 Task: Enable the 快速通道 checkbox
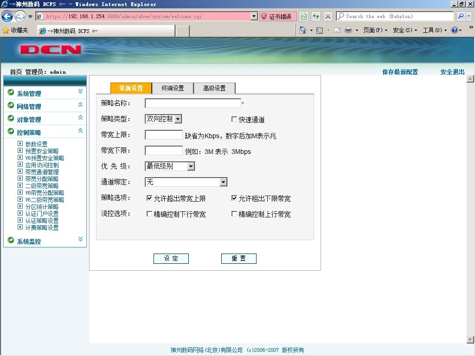234,119
